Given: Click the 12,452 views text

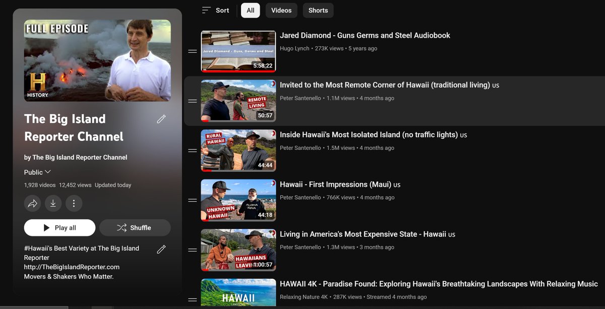Looking at the screenshot, I should click(x=75, y=185).
